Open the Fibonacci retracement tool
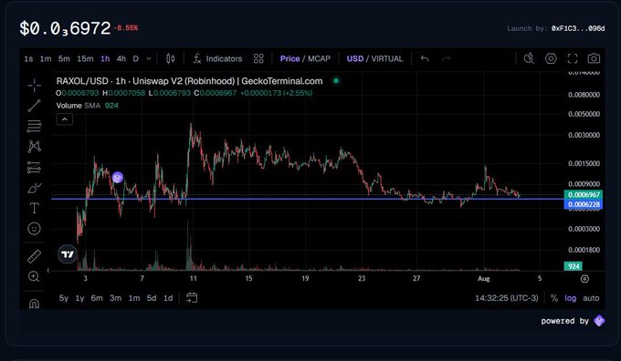Viewport: 621px width, 361px height. tap(34, 126)
